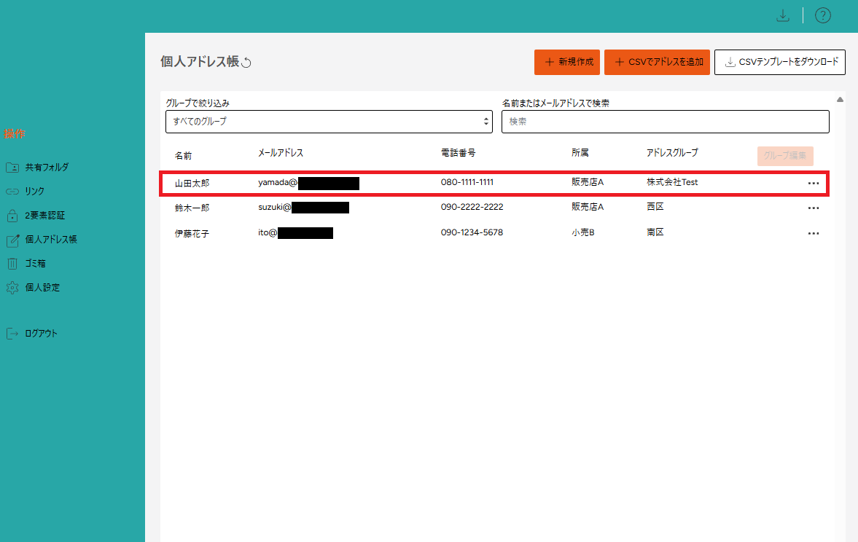Image resolution: width=858 pixels, height=542 pixels.
Task: Click the 操作 sidebar heading
Action: point(15,133)
